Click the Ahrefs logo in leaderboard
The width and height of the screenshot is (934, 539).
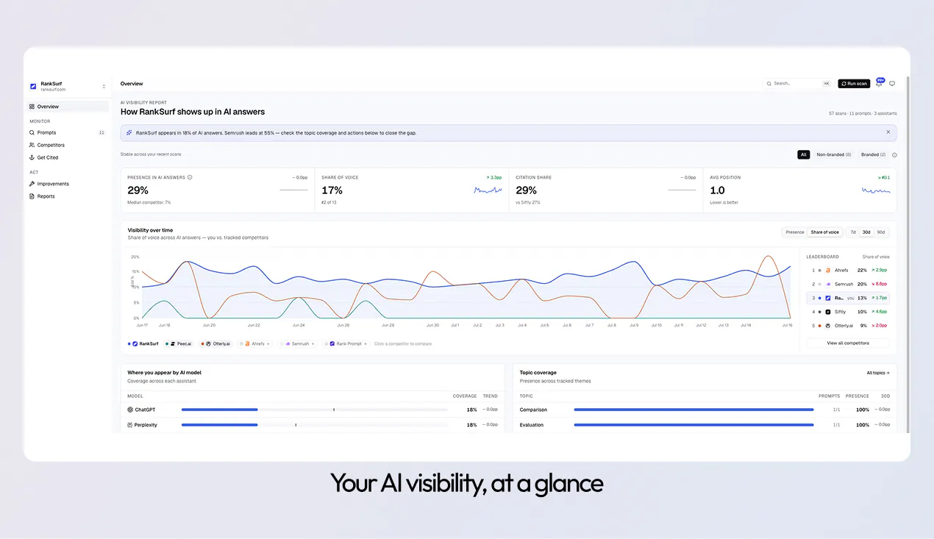(x=828, y=271)
